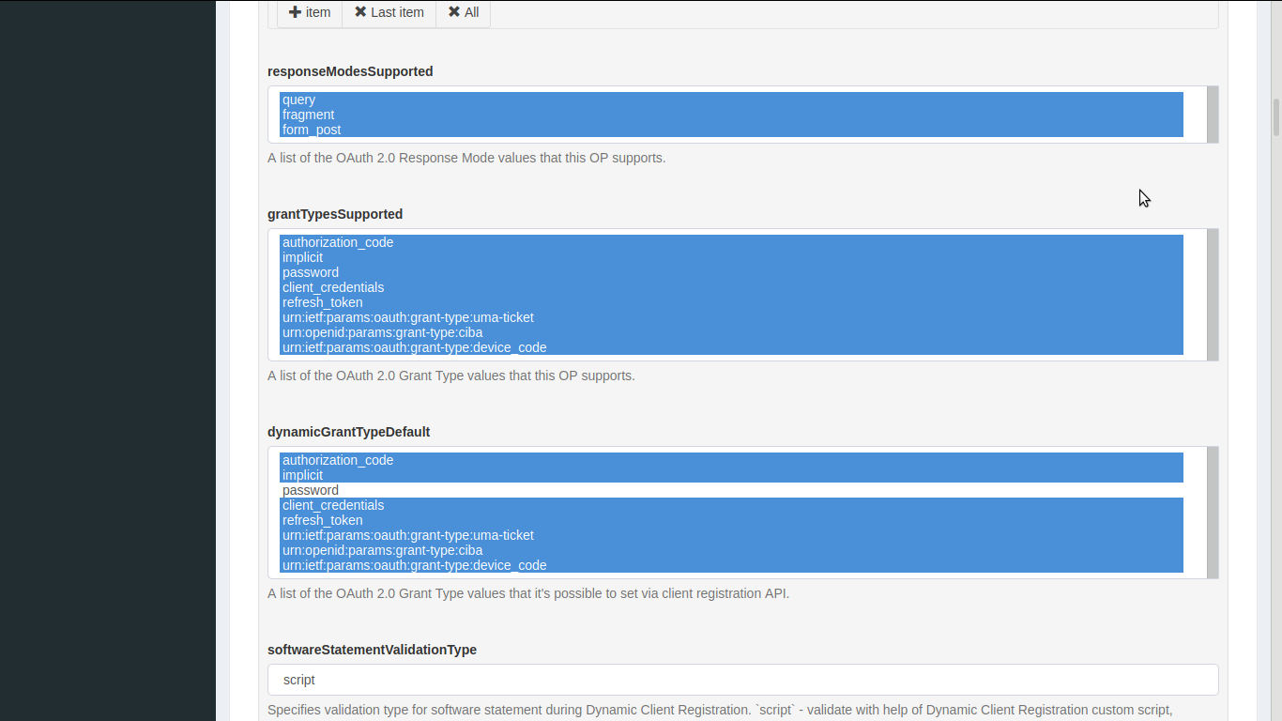Viewport: 1282px width, 721px height.
Task: Select device_code option in grantTypesSupported list
Action: point(731,347)
